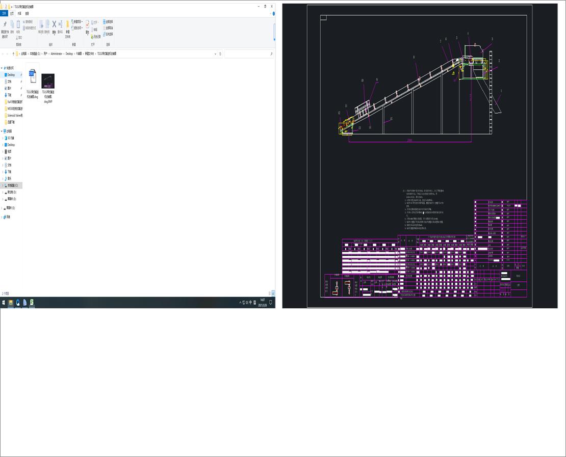Click the Paste clipboard icon in the ribbon
566x457 pixels.
(x=18, y=24)
